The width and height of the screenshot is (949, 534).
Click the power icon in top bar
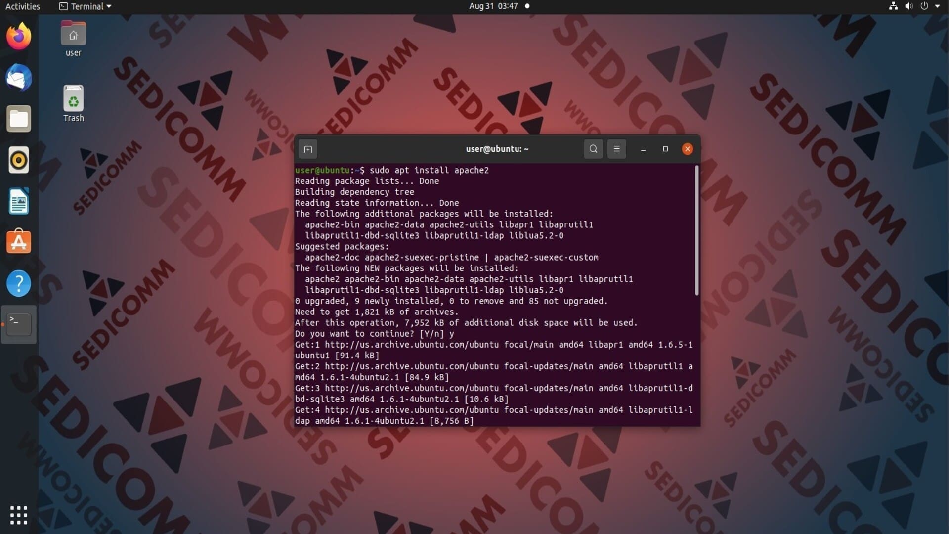[x=924, y=6]
